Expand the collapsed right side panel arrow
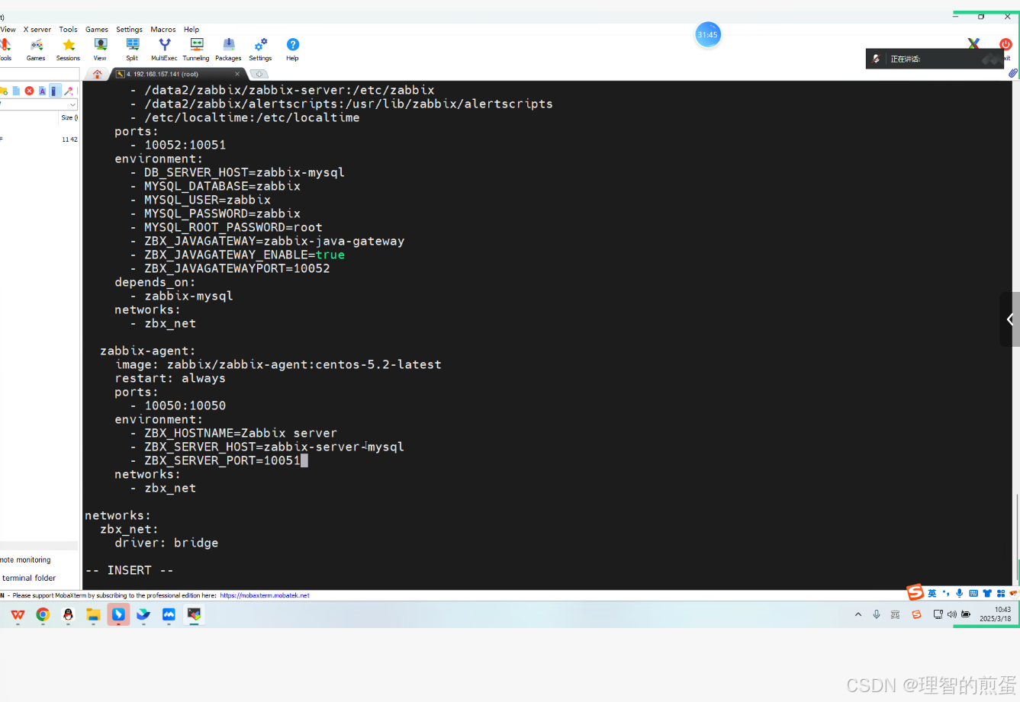This screenshot has height=702, width=1020. click(x=1010, y=319)
